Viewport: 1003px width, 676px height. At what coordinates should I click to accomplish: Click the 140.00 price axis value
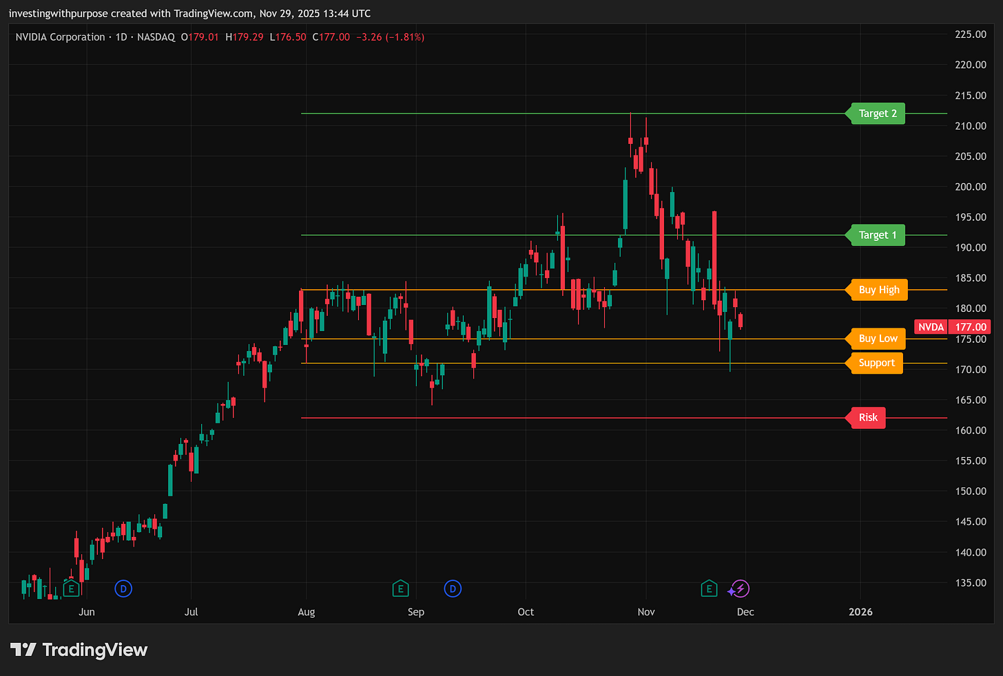pos(971,552)
